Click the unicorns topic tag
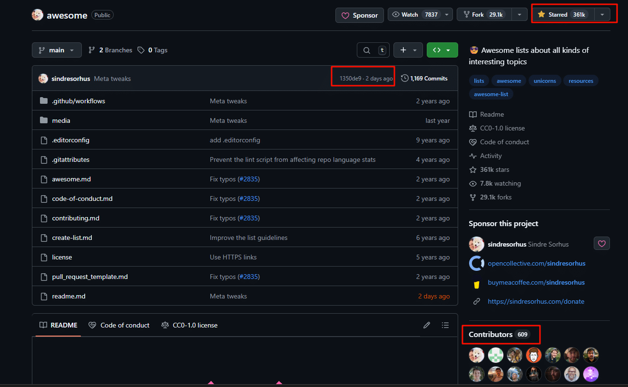 (x=545, y=81)
